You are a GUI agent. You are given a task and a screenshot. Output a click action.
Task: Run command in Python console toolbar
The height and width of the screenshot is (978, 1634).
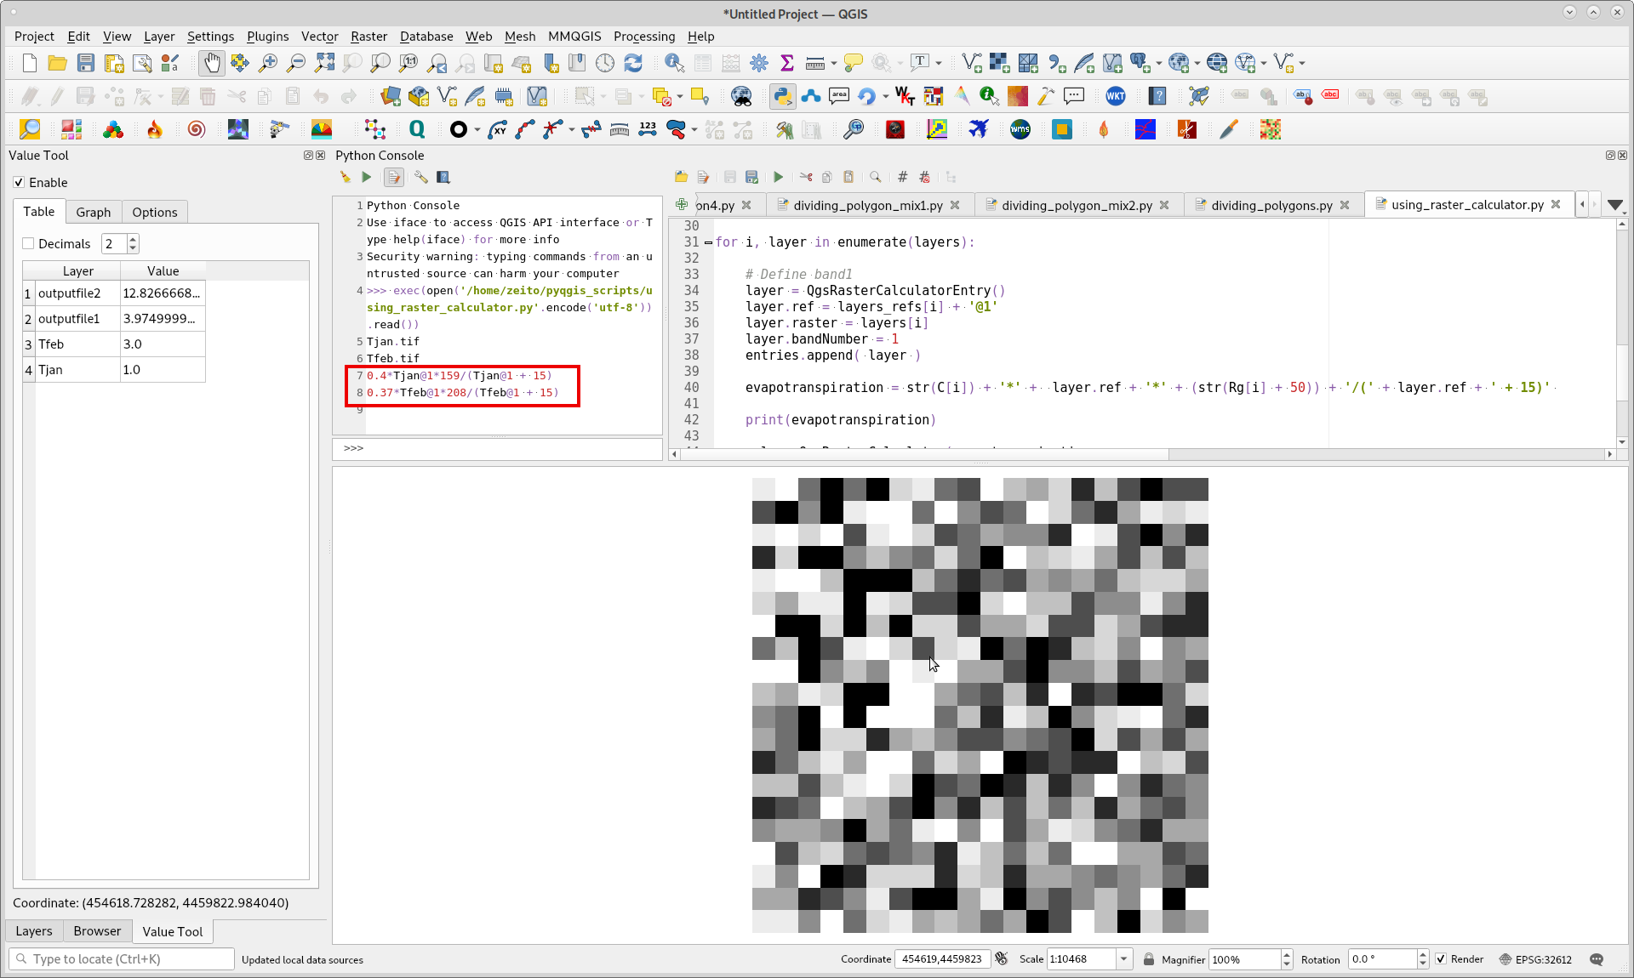coord(367,177)
